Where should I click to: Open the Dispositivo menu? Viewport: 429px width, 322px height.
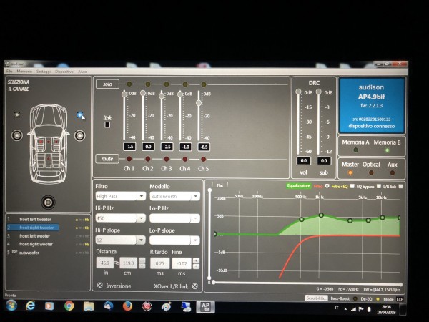click(x=64, y=72)
